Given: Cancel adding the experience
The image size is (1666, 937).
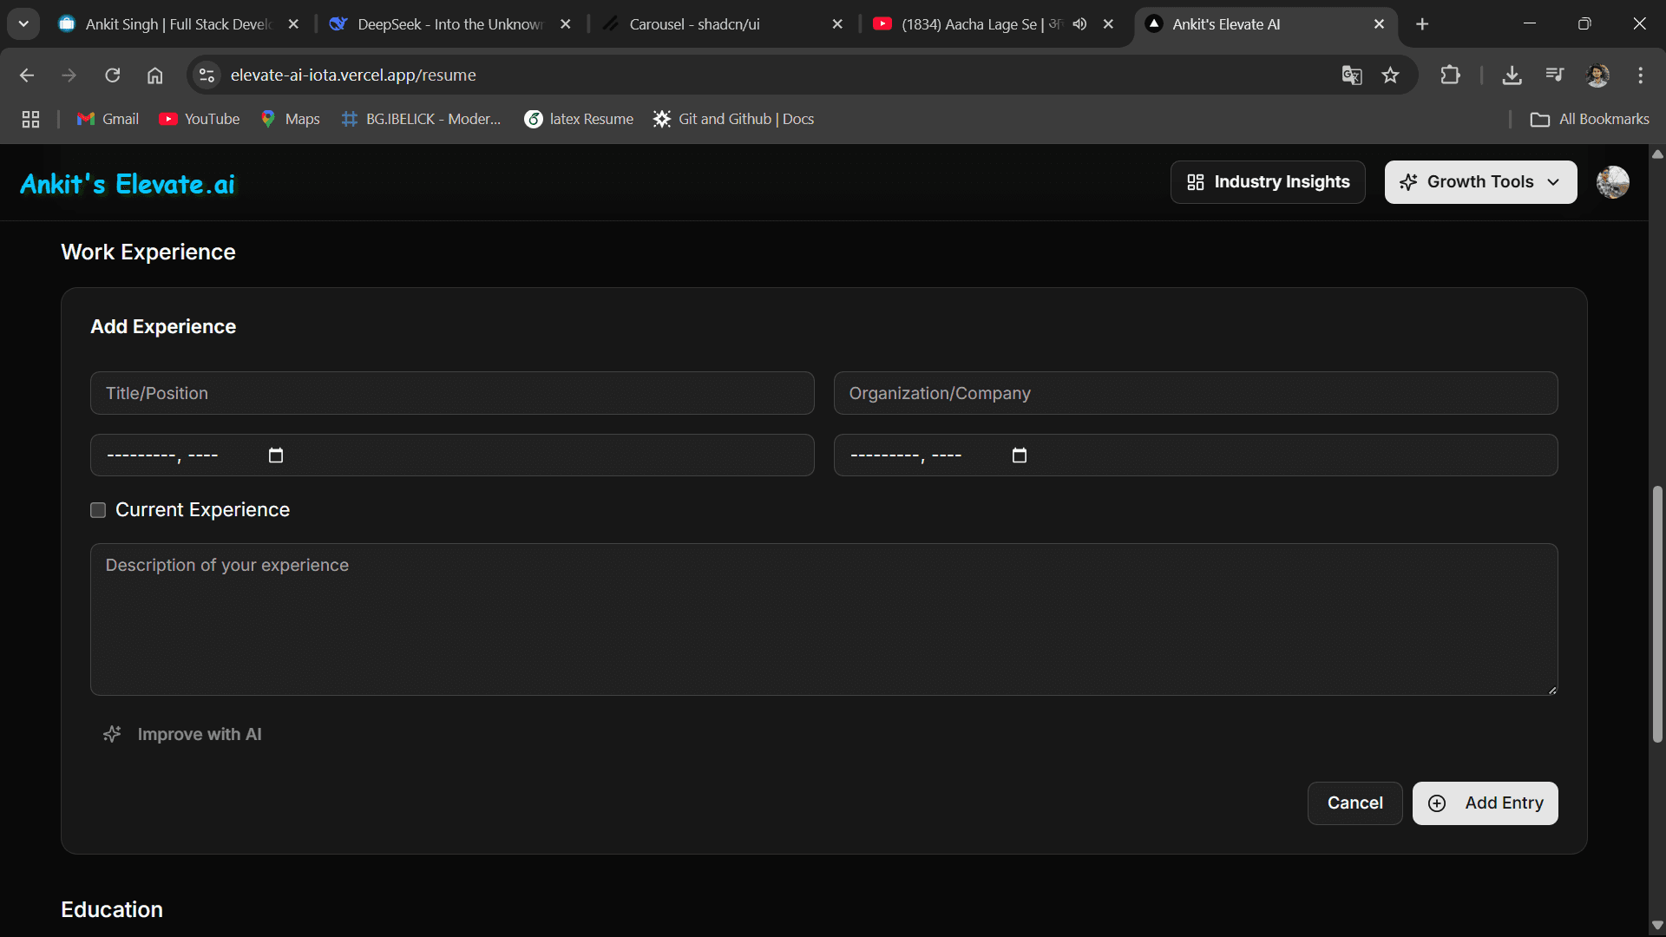Looking at the screenshot, I should pyautogui.click(x=1354, y=803).
